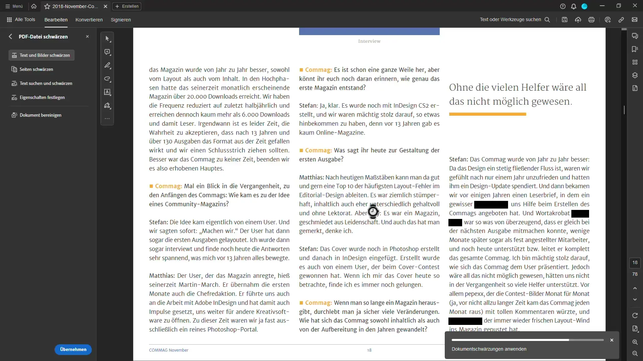This screenshot has height=361, width=643.
Task: Switch to the Konvertieren tab
Action: pos(89,20)
